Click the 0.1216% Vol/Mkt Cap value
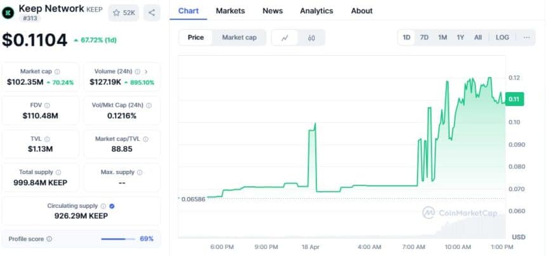The width and height of the screenshot is (546, 256). (122, 116)
